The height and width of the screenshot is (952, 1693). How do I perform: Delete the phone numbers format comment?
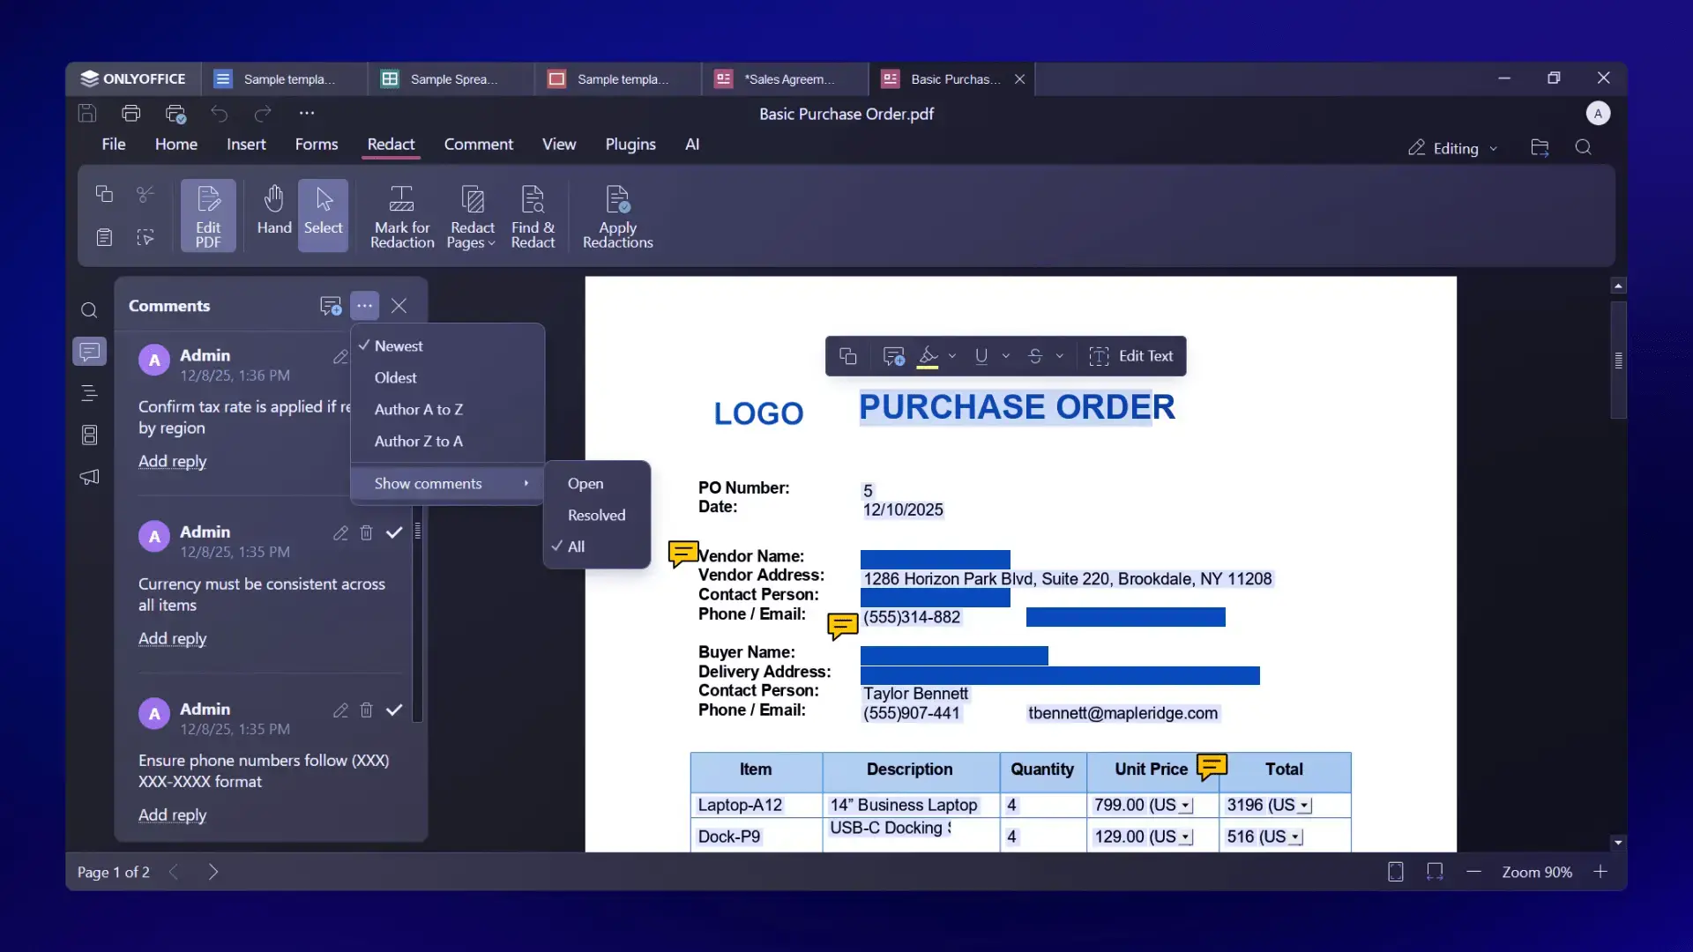[367, 710]
